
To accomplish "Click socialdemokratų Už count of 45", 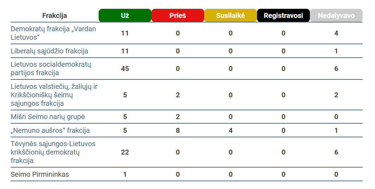I will (125, 69).
